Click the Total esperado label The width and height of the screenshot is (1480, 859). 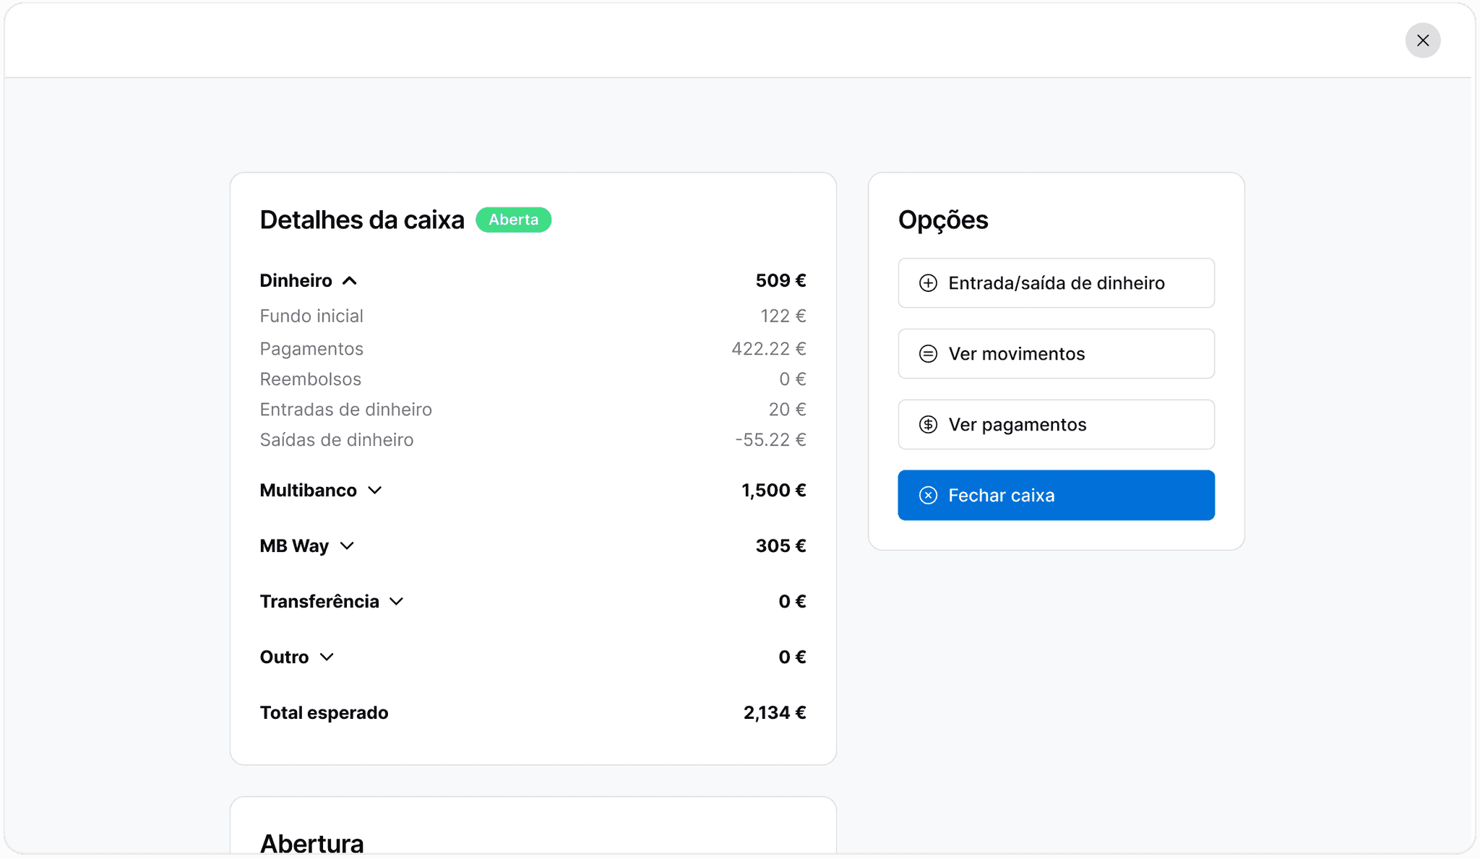(x=324, y=713)
